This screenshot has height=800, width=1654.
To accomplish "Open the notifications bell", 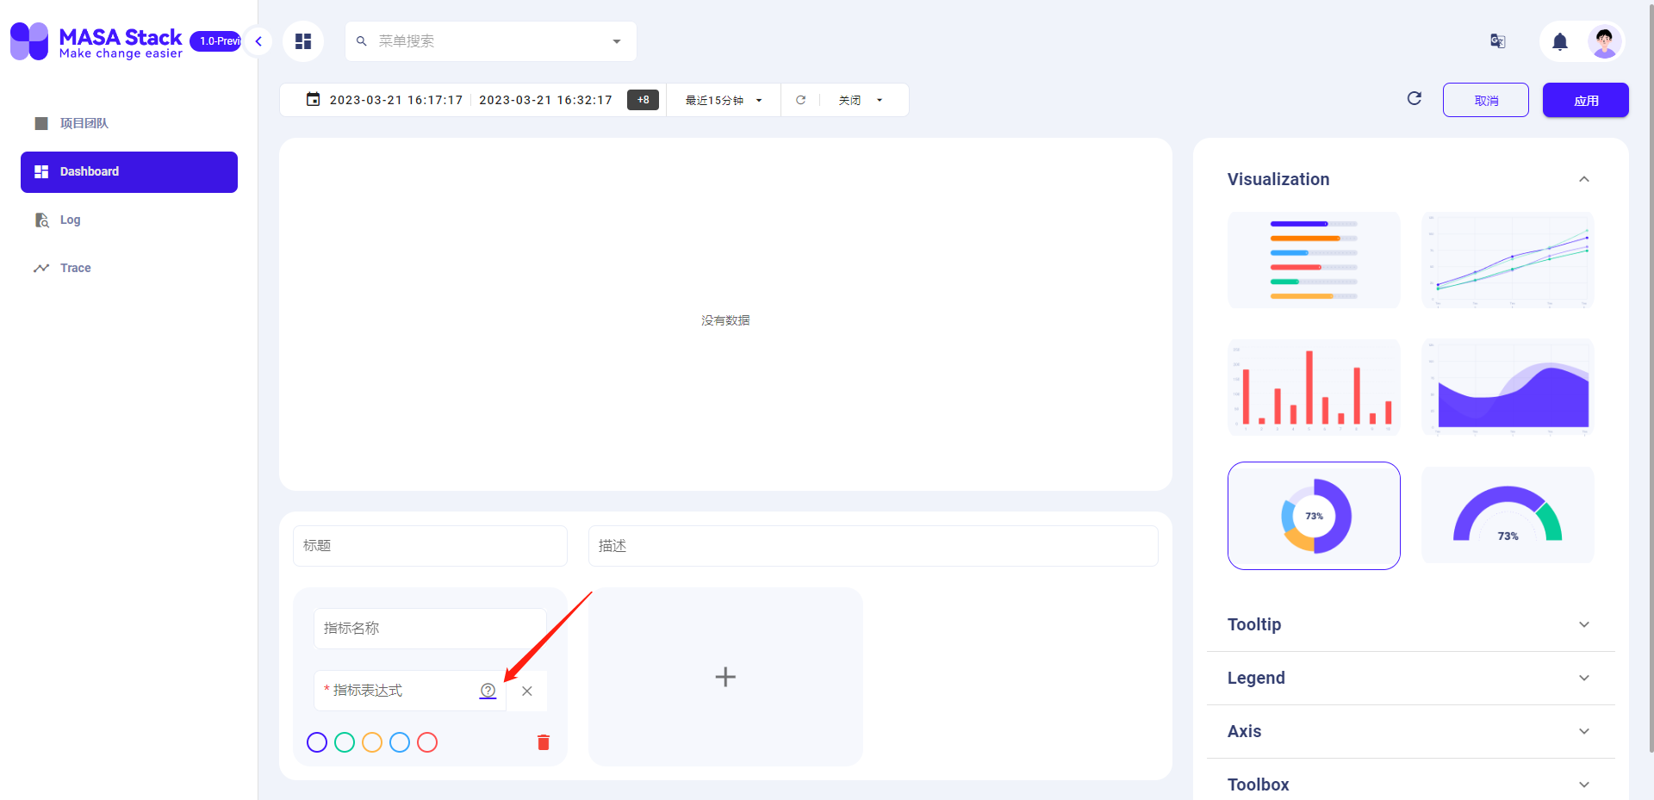I will pyautogui.click(x=1560, y=41).
